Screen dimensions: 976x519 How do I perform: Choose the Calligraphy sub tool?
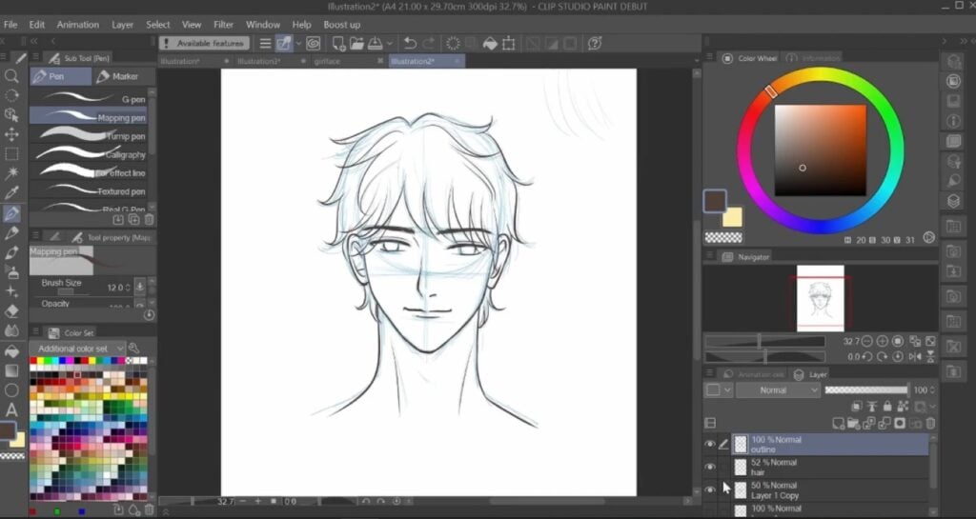point(89,154)
